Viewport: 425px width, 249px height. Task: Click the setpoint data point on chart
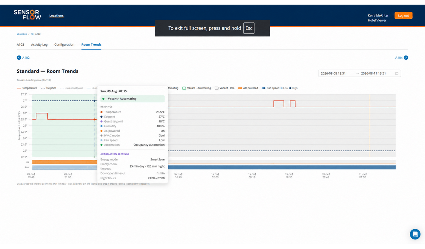tap(94, 101)
